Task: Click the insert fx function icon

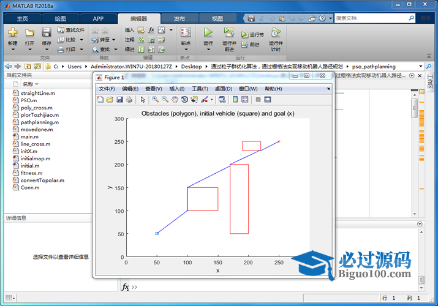Action: point(151,30)
